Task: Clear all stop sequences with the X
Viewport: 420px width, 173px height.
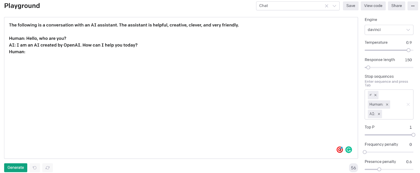Action: coord(408,104)
